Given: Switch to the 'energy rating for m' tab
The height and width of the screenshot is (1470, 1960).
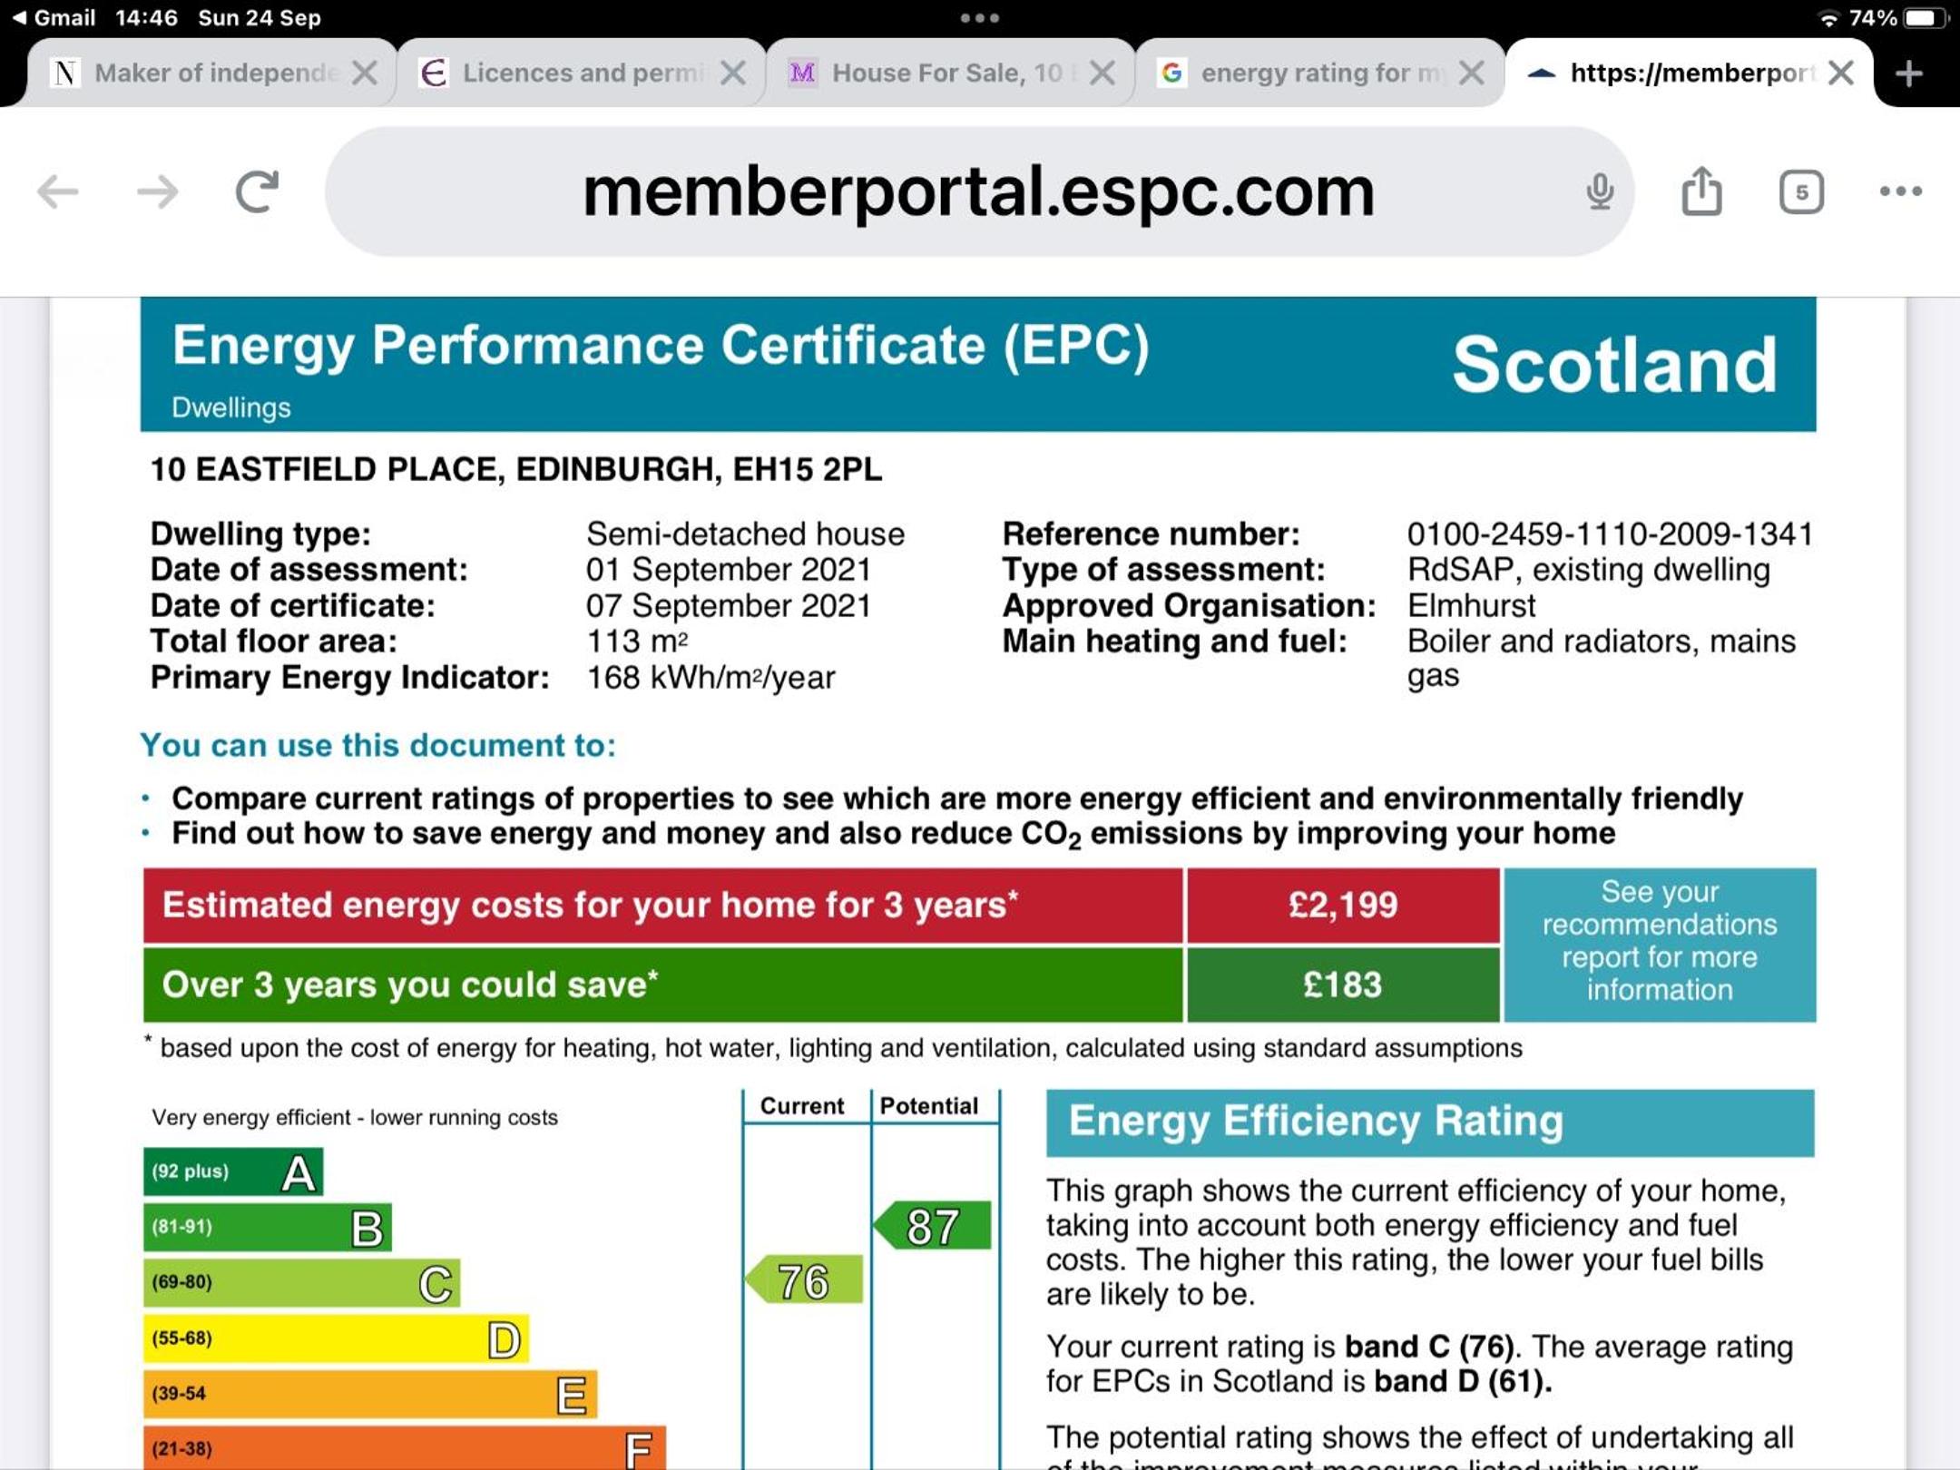Looking at the screenshot, I should click(1305, 73).
